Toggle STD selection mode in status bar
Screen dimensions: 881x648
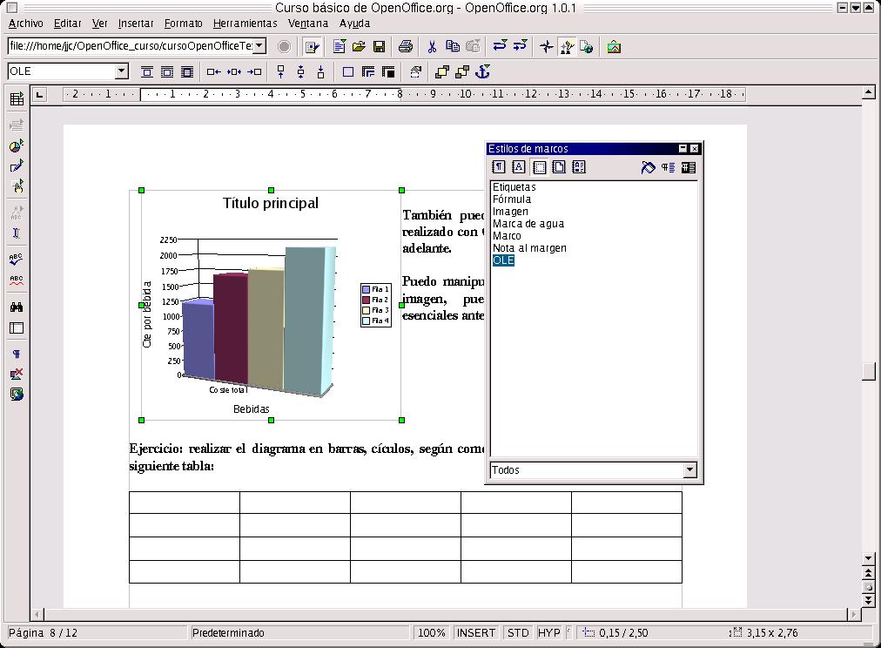(x=517, y=633)
